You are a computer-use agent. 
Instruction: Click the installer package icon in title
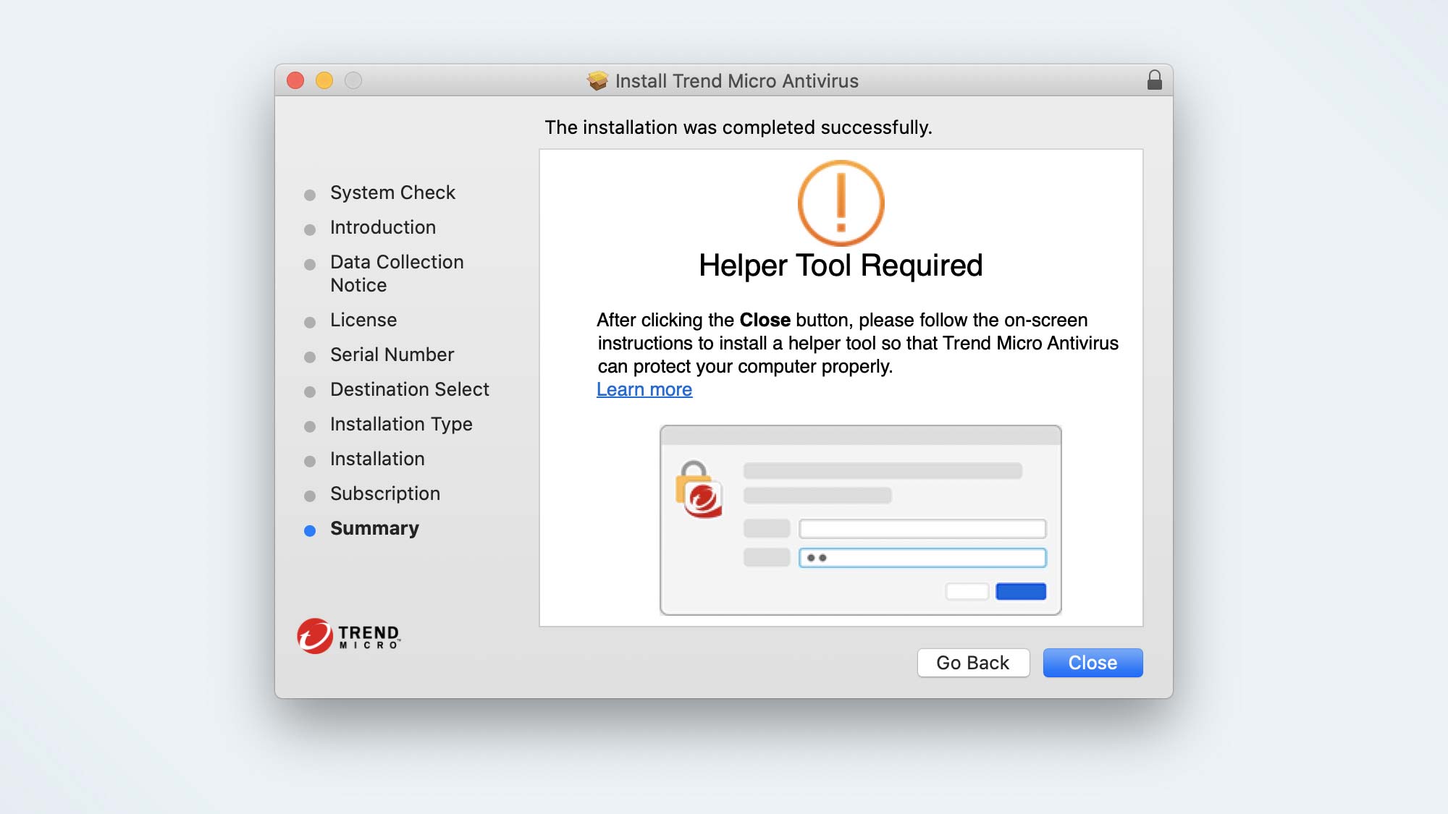click(597, 80)
